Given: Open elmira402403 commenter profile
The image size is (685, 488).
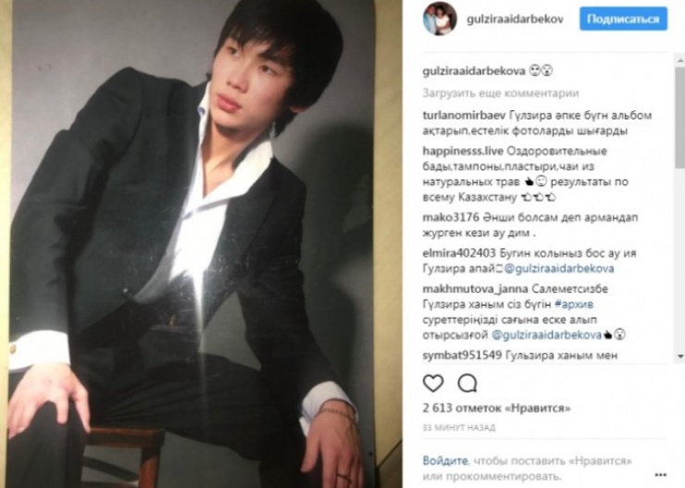Looking at the screenshot, I should tap(459, 253).
